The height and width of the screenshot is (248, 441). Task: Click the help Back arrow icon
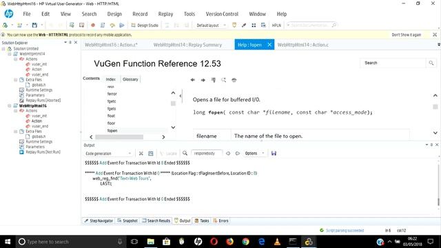click(193, 80)
